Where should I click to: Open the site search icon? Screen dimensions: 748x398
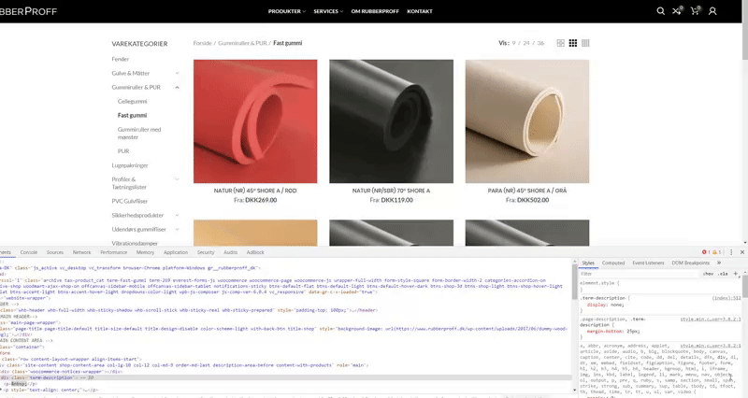pyautogui.click(x=661, y=11)
